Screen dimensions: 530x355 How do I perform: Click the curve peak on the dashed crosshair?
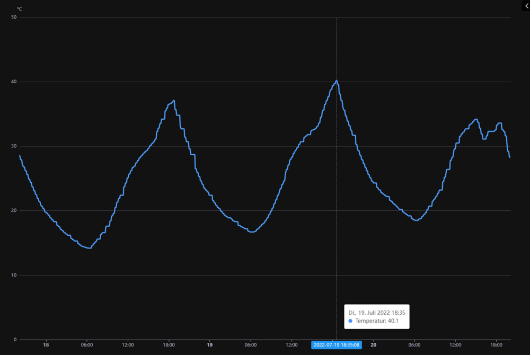pyautogui.click(x=337, y=81)
